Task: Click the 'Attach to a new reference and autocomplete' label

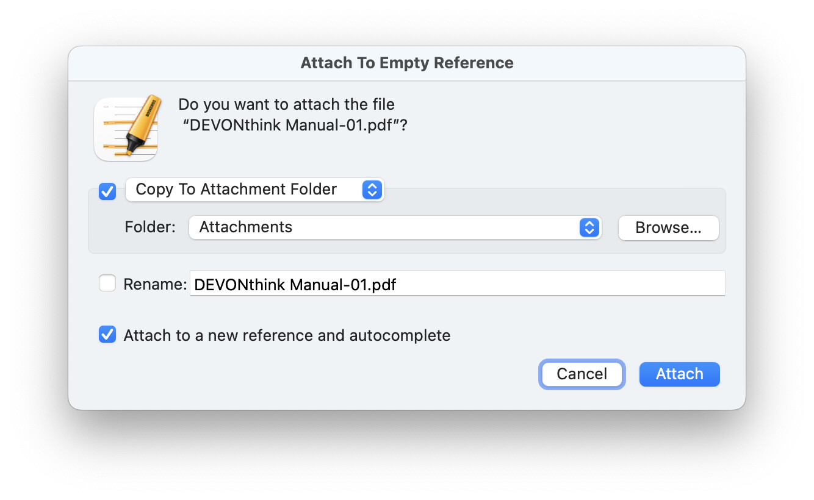Action: [287, 335]
